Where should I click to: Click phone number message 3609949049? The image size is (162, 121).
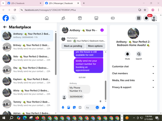pyautogui.click(x=76, y=96)
